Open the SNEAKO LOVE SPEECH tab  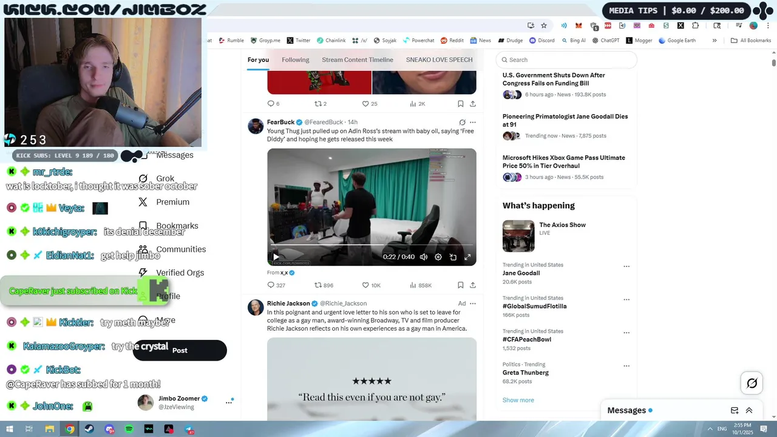[x=439, y=59]
